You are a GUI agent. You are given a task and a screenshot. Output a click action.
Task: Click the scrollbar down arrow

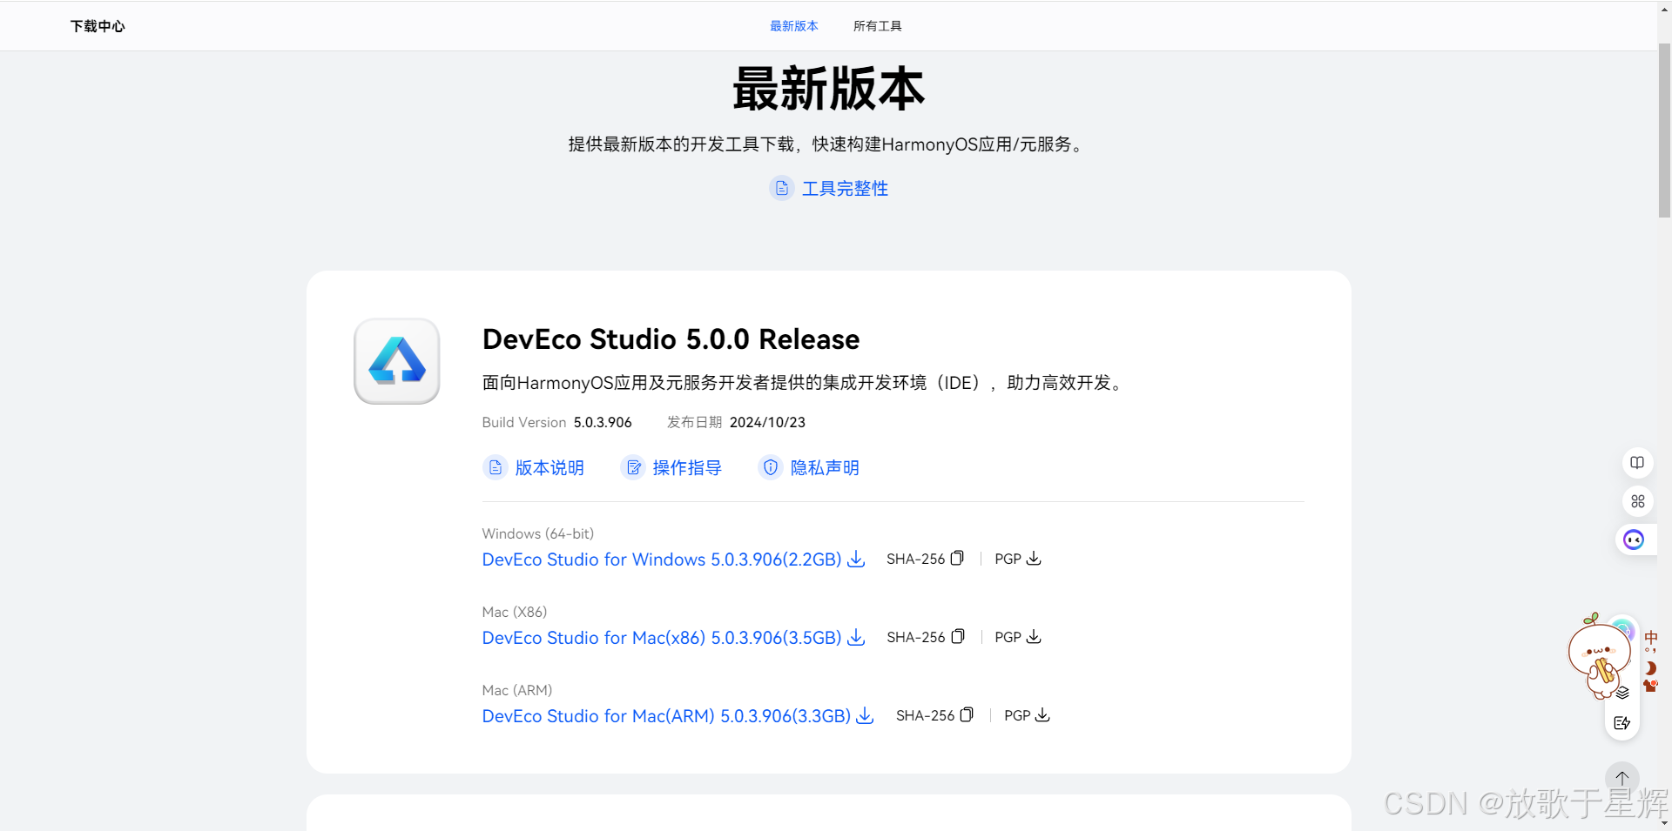tap(1664, 823)
